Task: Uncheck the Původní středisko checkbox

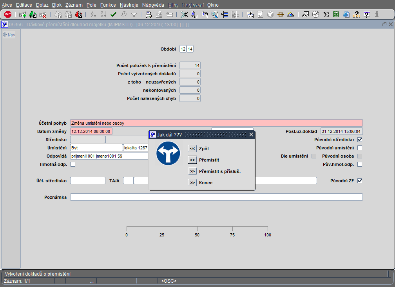Action: coord(360,140)
